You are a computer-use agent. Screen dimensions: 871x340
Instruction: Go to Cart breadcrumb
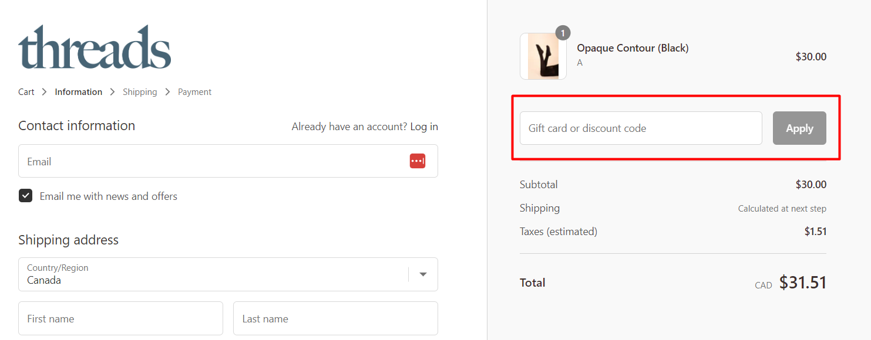coord(26,92)
